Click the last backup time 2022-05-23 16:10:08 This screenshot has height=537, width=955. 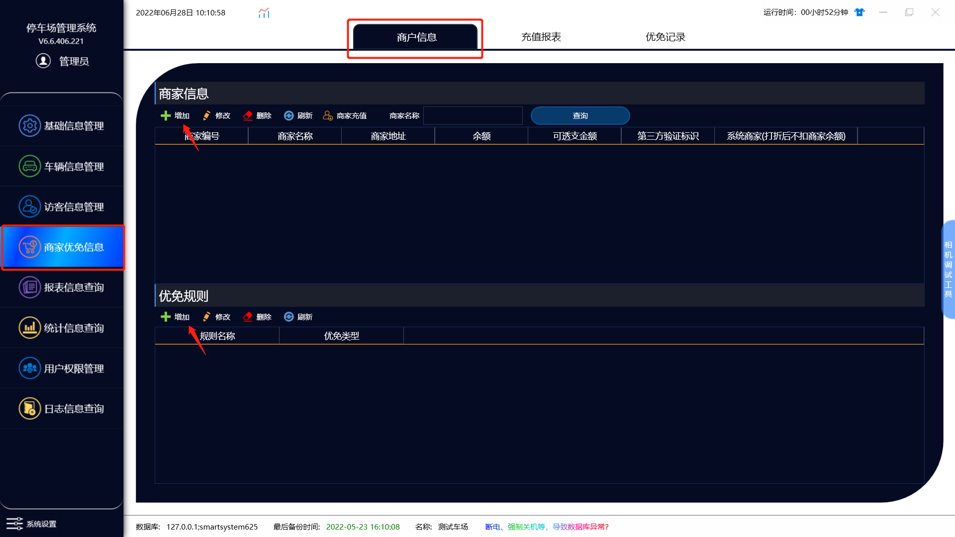(x=363, y=527)
